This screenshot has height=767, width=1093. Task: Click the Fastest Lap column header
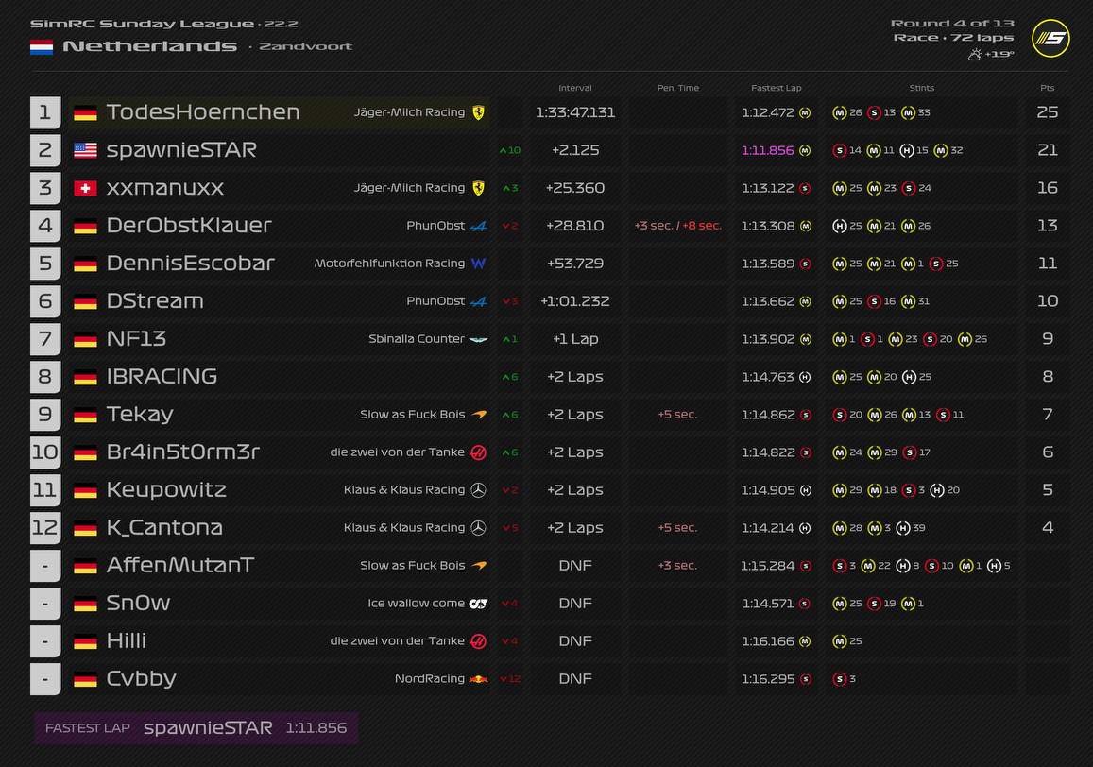pos(776,88)
